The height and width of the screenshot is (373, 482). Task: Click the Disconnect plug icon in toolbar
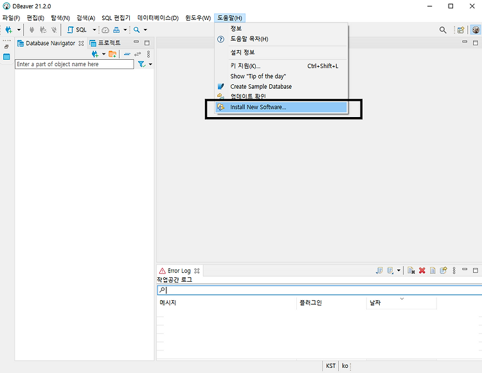pos(54,30)
